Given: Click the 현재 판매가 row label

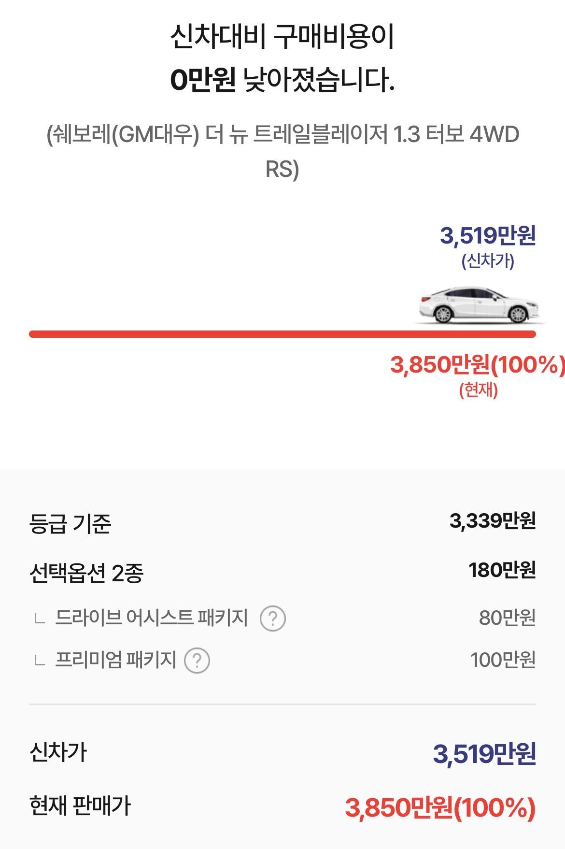Looking at the screenshot, I should point(80,806).
